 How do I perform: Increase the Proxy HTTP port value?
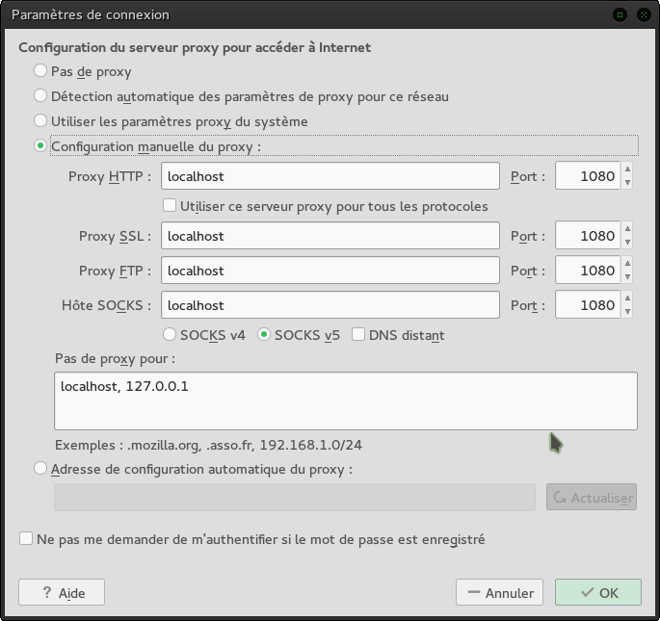[x=628, y=170]
